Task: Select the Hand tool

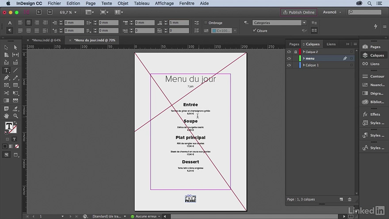Action: 6,116
